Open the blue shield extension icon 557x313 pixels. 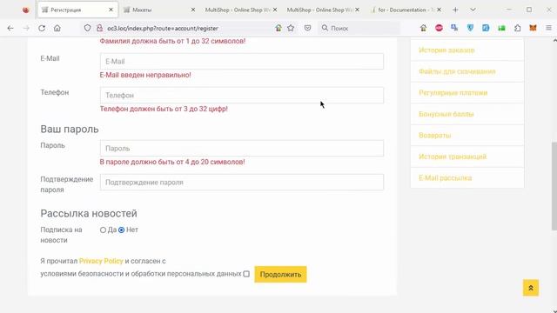tap(470, 28)
